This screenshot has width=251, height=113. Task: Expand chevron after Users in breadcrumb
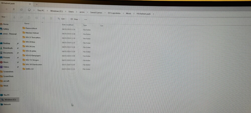point(77,12)
